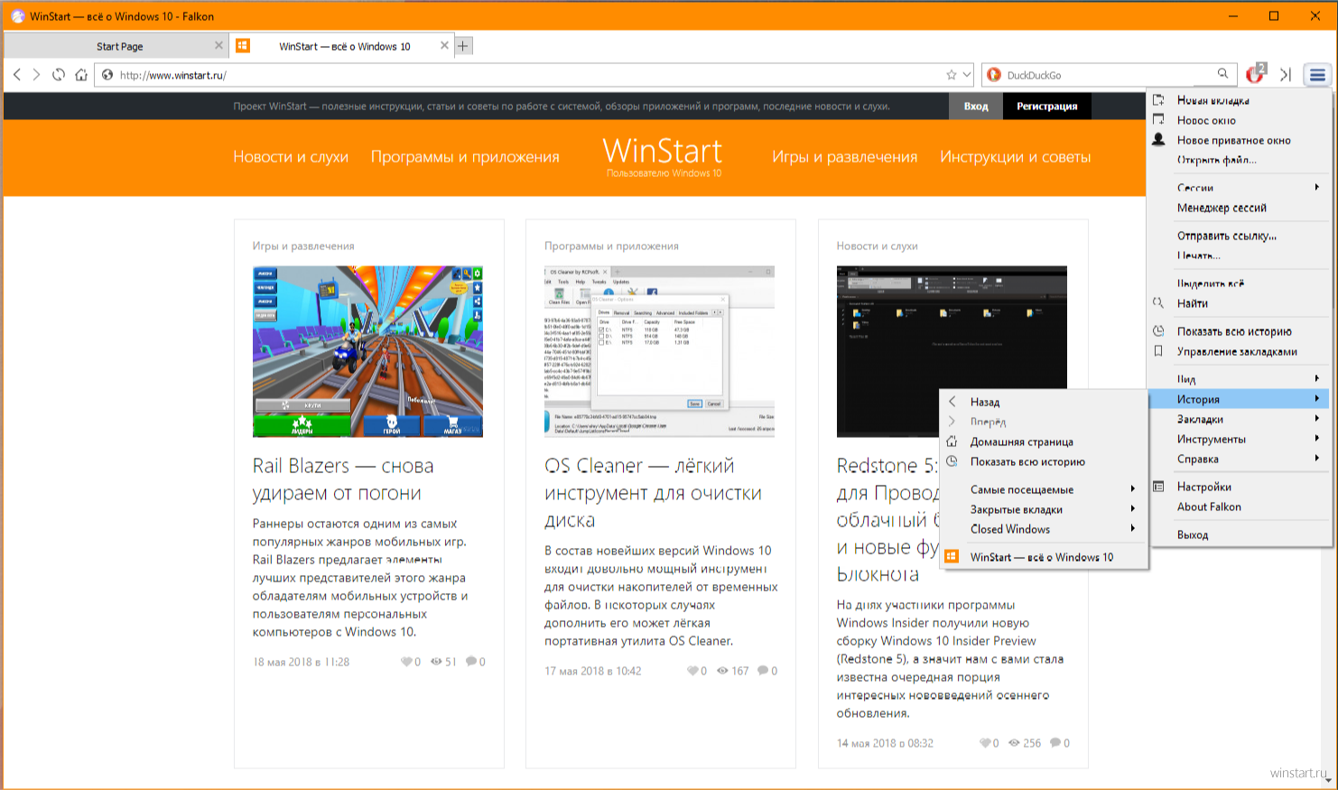Click the Вход button
The height and width of the screenshot is (790, 1338).
(976, 106)
